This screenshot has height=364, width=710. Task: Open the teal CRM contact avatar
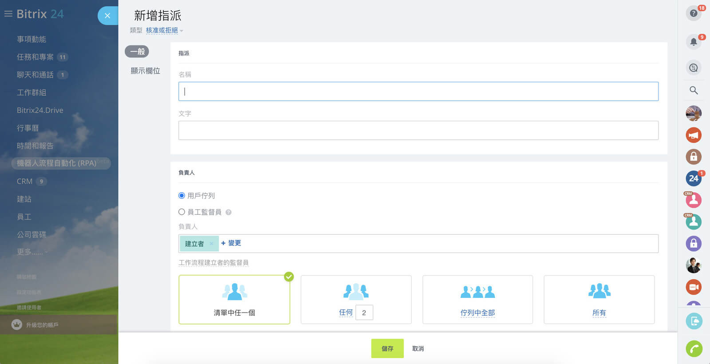pos(694,222)
